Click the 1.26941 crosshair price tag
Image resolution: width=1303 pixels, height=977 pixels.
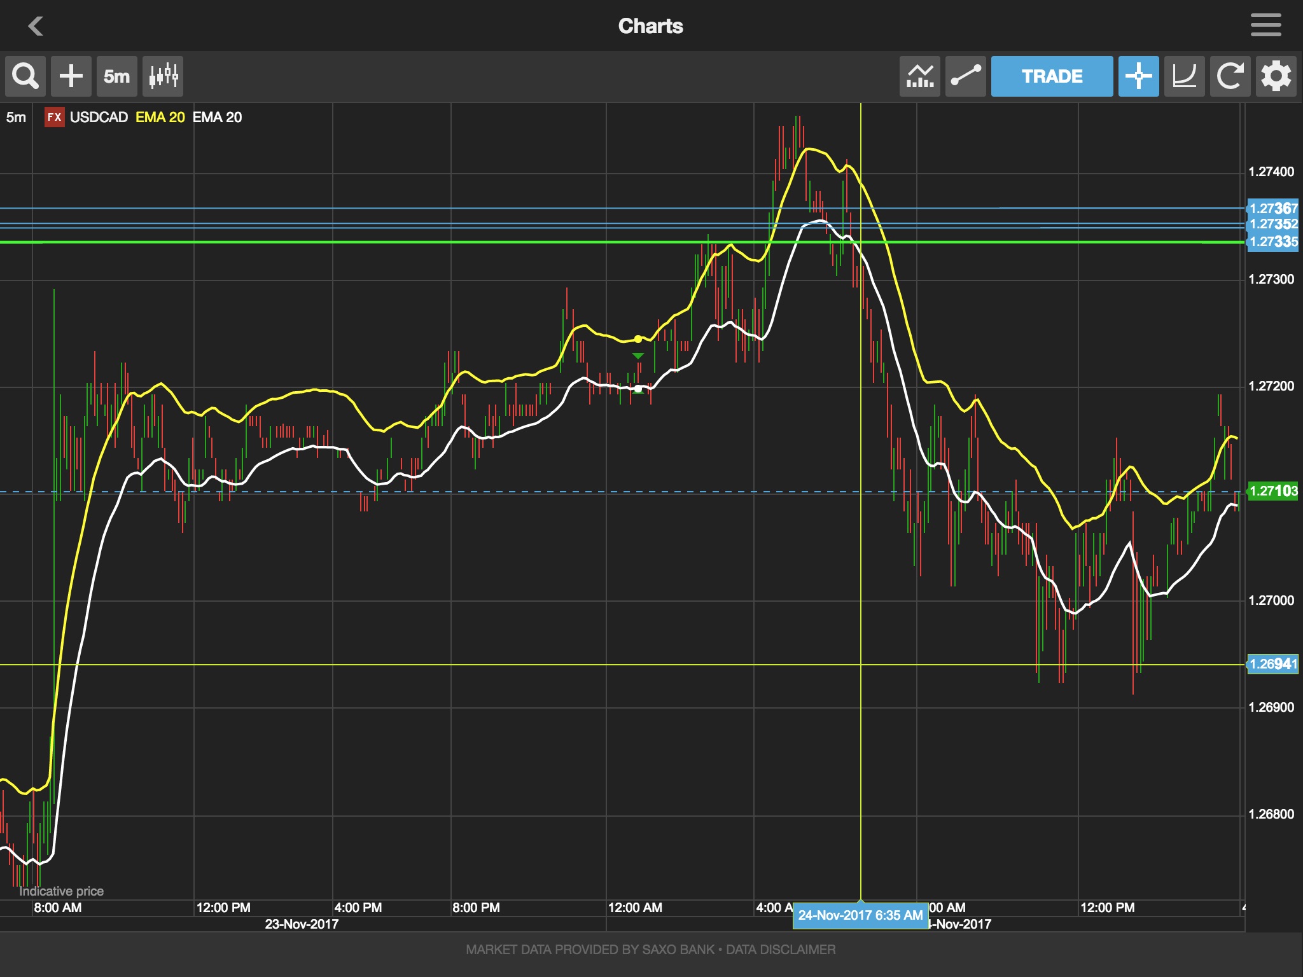(1272, 664)
